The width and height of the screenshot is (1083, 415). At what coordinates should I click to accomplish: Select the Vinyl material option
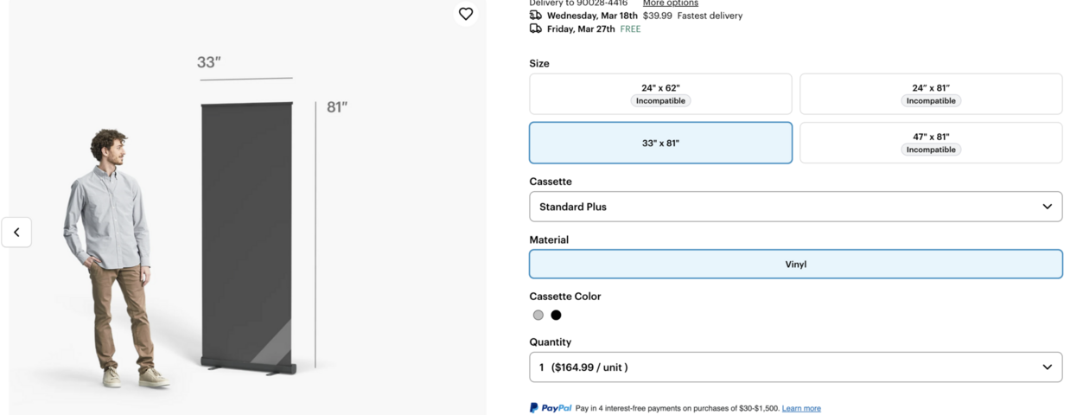pos(795,265)
